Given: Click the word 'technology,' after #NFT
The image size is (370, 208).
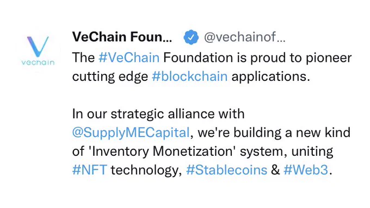Looking at the screenshot, I should click(x=146, y=170).
